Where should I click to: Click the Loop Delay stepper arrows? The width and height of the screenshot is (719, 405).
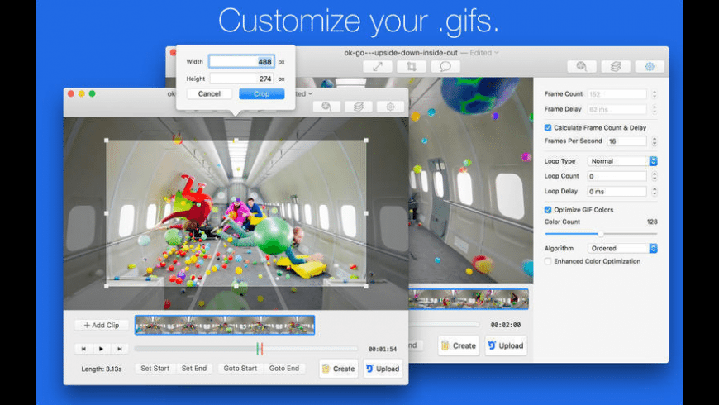[x=655, y=191]
